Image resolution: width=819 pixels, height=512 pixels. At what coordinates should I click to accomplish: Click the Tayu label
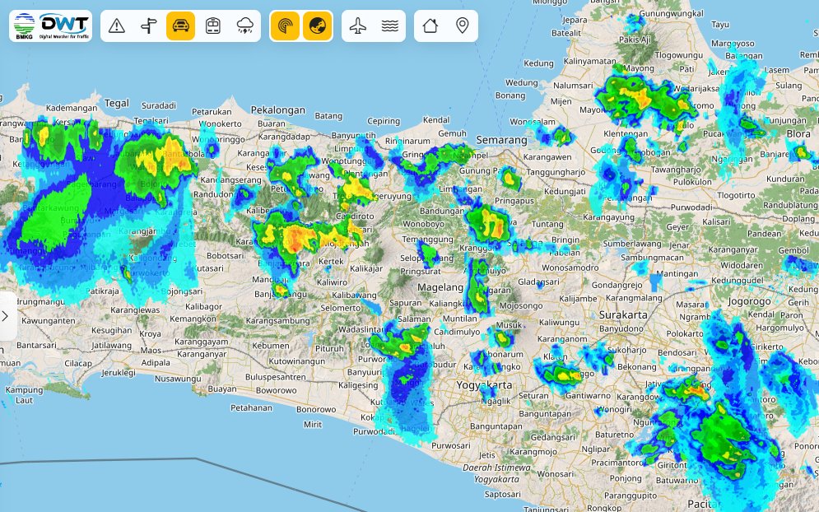(x=719, y=25)
